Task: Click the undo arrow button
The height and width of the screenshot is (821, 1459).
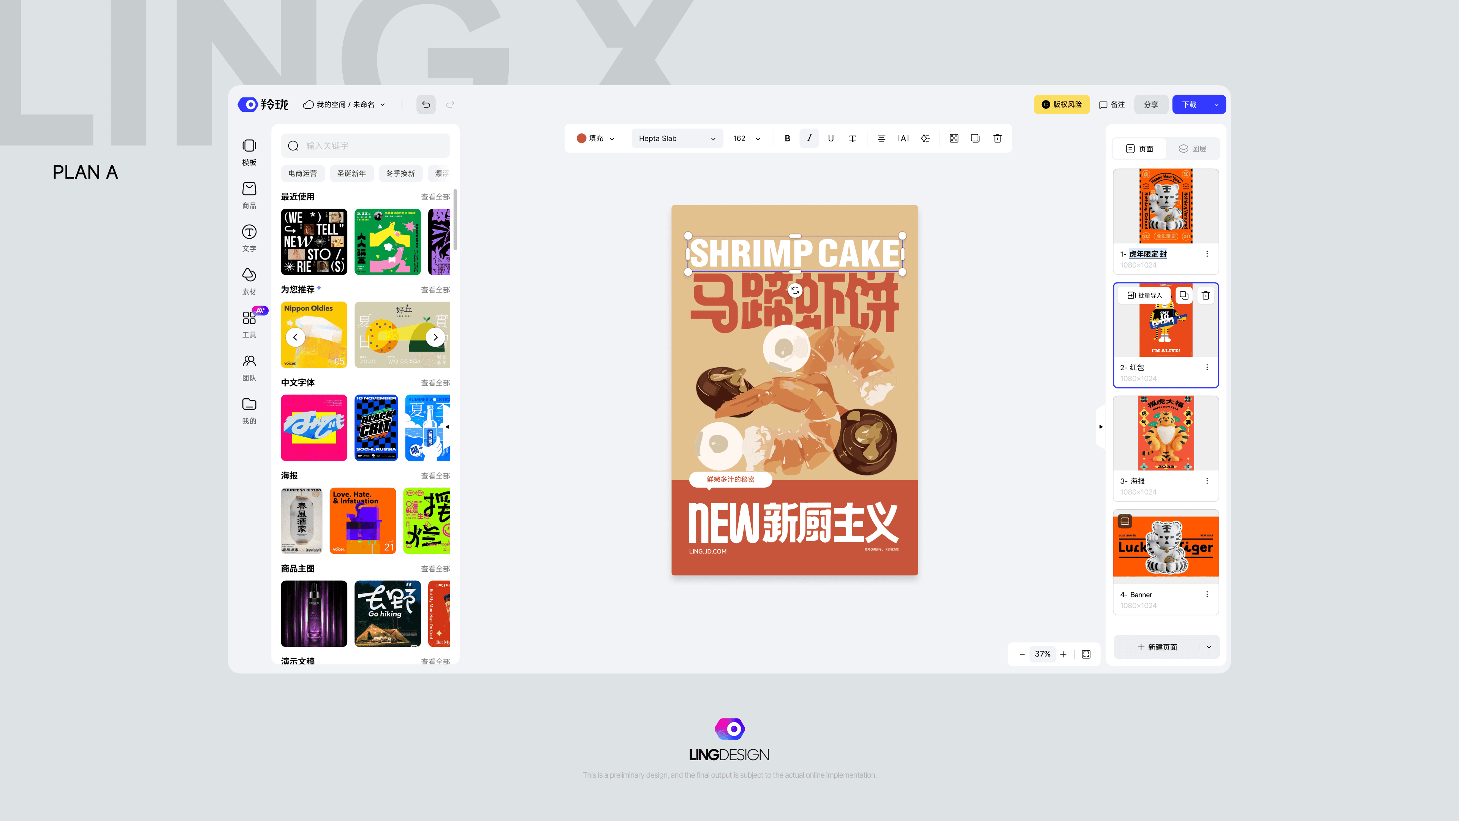Action: click(x=426, y=104)
